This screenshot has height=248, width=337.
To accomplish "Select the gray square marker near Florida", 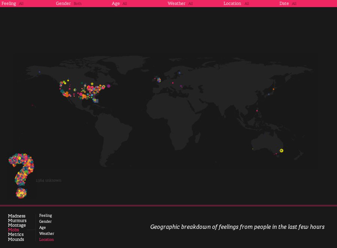I will click(x=96, y=100).
